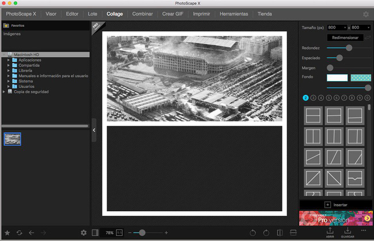
Task: Click ABRIR open icon
Action: [x=330, y=232]
